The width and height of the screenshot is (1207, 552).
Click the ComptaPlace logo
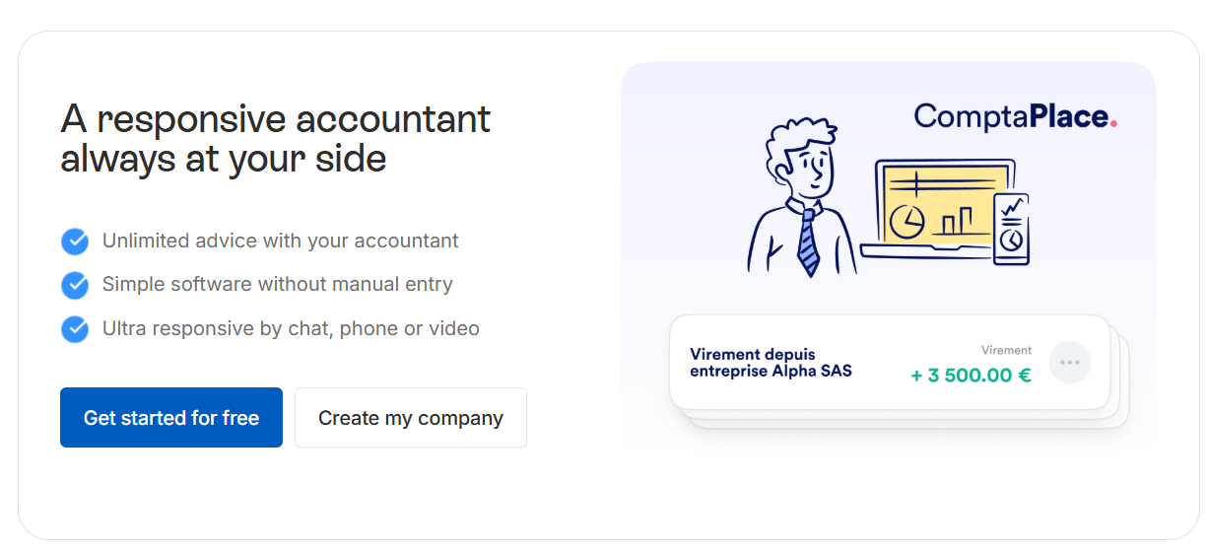point(1016,116)
